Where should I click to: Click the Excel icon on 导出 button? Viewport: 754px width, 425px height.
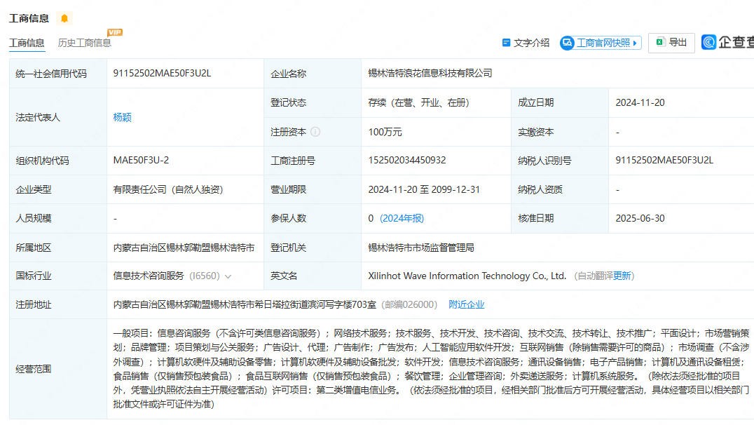coord(659,42)
